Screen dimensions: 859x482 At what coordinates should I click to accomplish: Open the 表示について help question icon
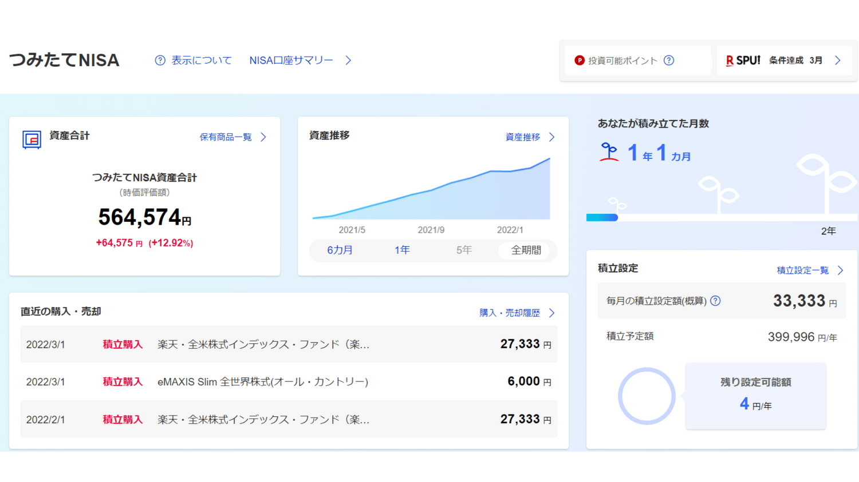tap(160, 61)
